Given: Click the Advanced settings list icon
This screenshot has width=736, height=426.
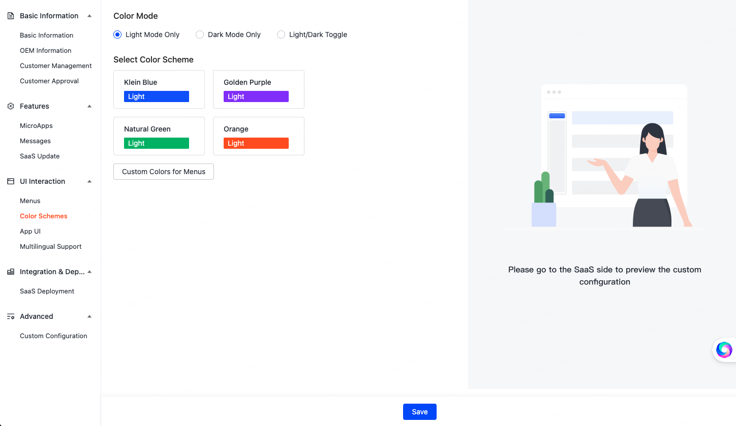Looking at the screenshot, I should (11, 316).
